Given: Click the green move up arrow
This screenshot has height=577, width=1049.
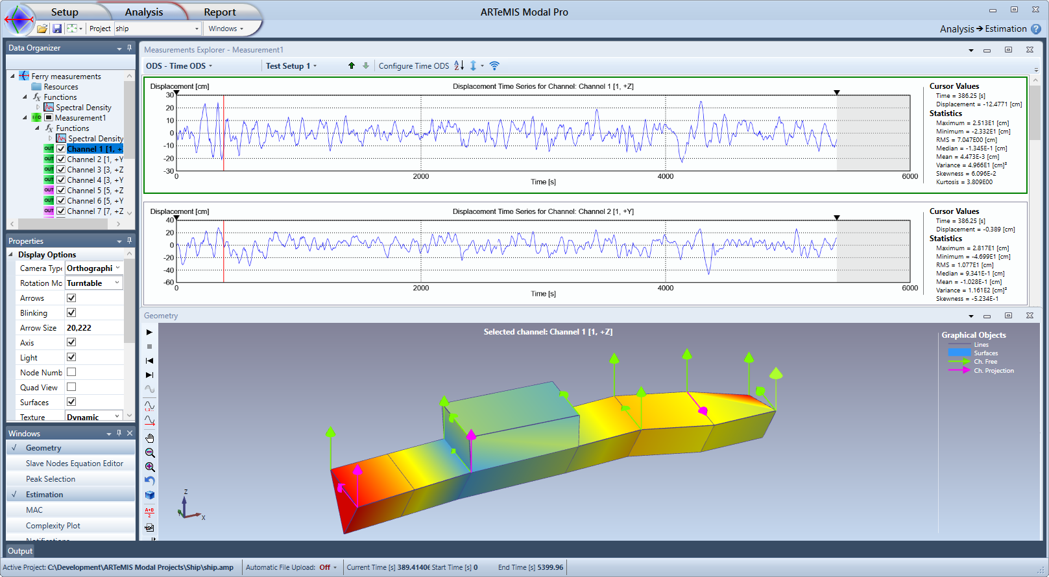Looking at the screenshot, I should tap(352, 65).
